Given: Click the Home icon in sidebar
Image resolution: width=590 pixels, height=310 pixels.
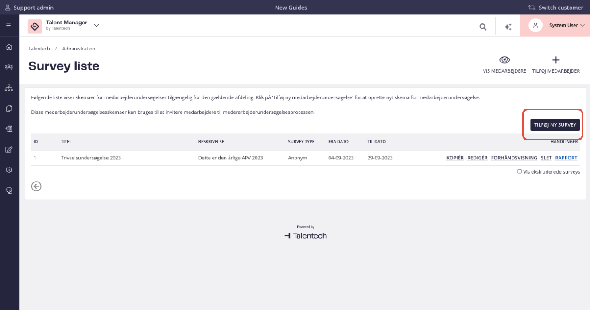Looking at the screenshot, I should pyautogui.click(x=9, y=46).
